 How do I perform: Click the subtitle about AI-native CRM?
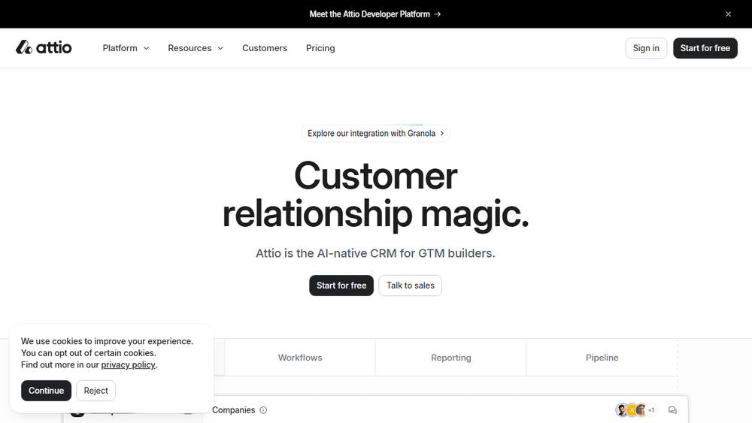[x=375, y=253]
